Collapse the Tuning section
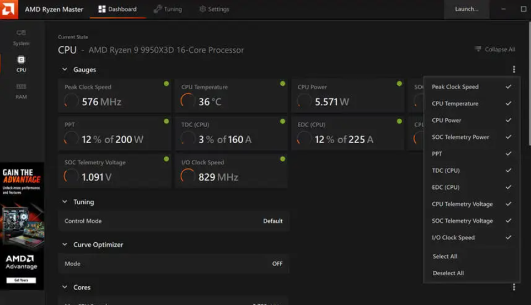 click(x=65, y=202)
